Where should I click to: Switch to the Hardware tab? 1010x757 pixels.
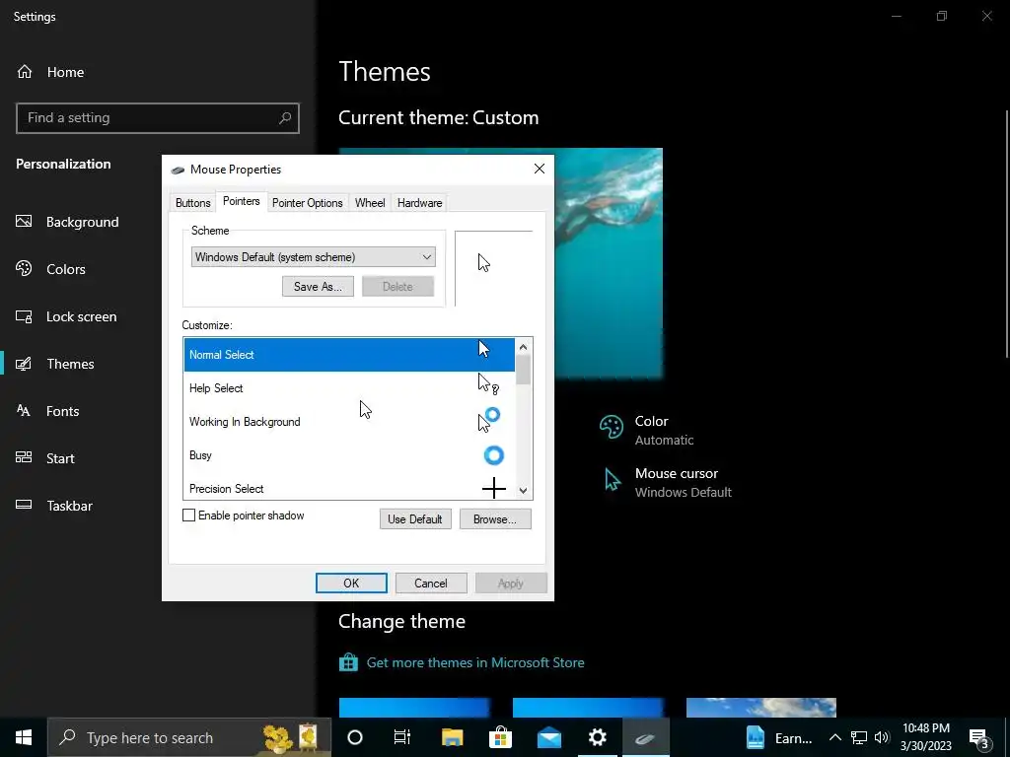[419, 203]
